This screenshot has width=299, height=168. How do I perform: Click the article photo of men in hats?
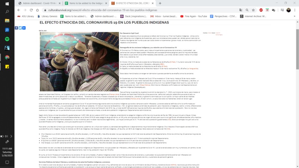tap(79, 62)
